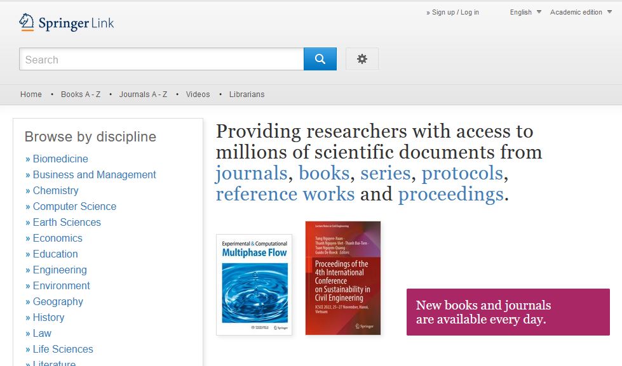Open Journals A - Z page
622x366 pixels.
pos(143,95)
